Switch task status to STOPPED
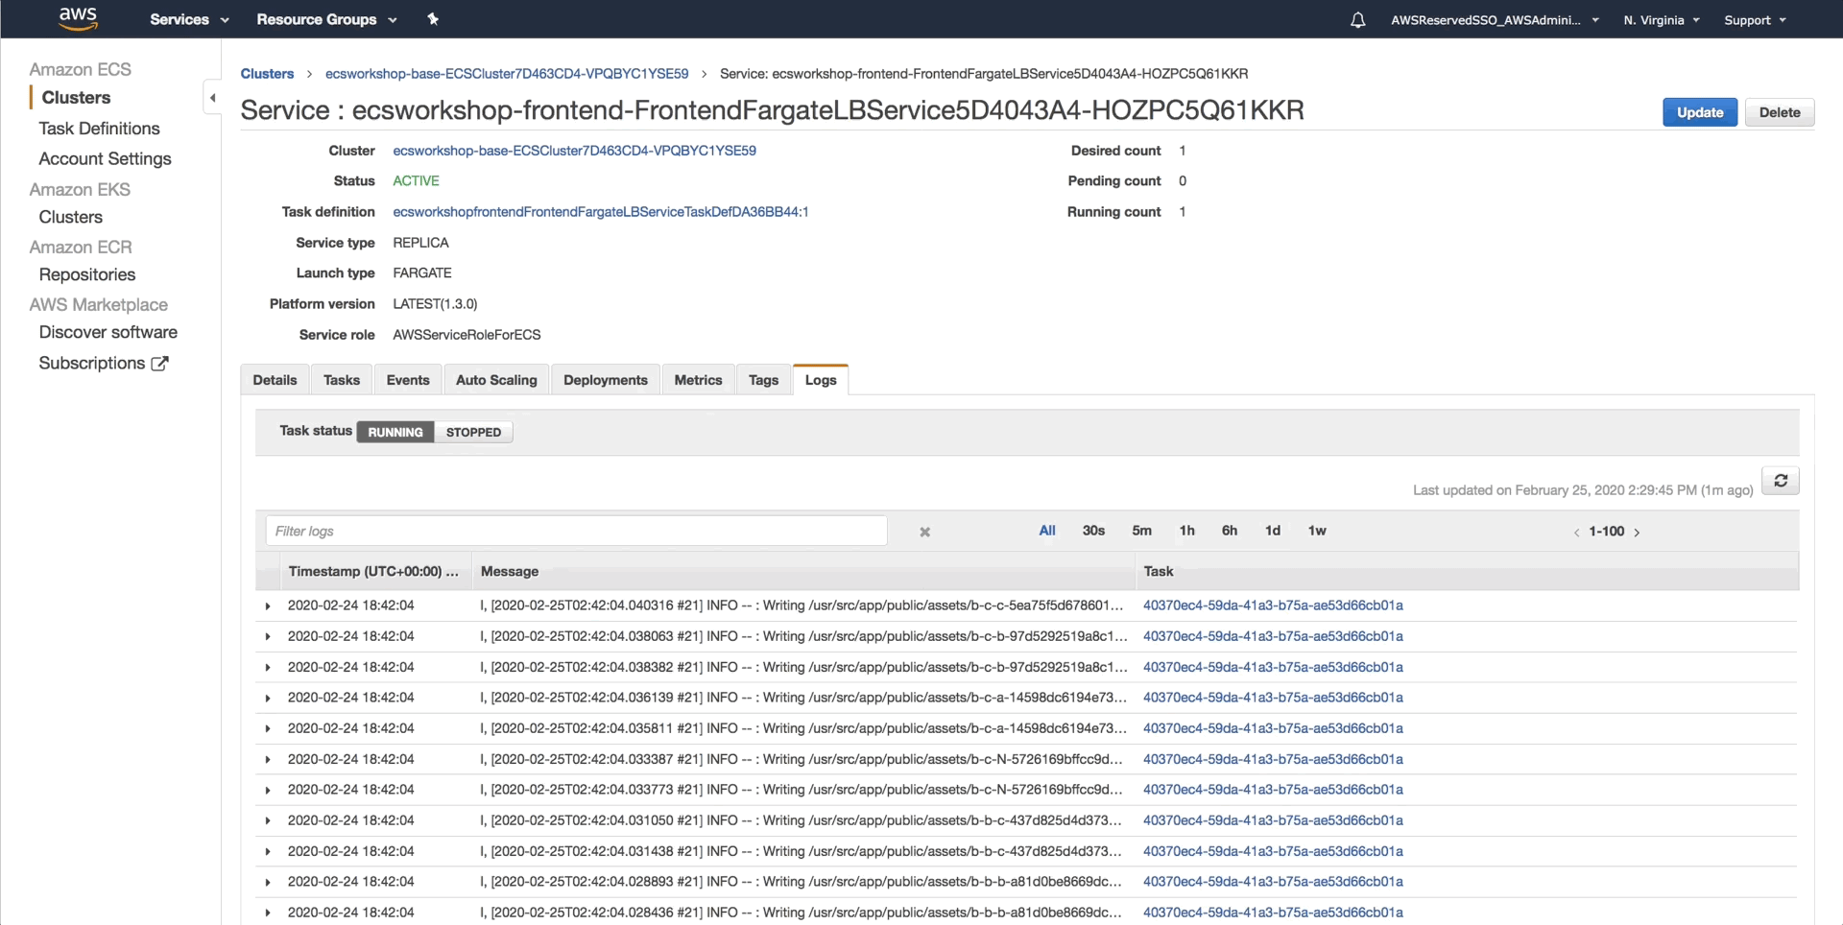 tap(473, 432)
